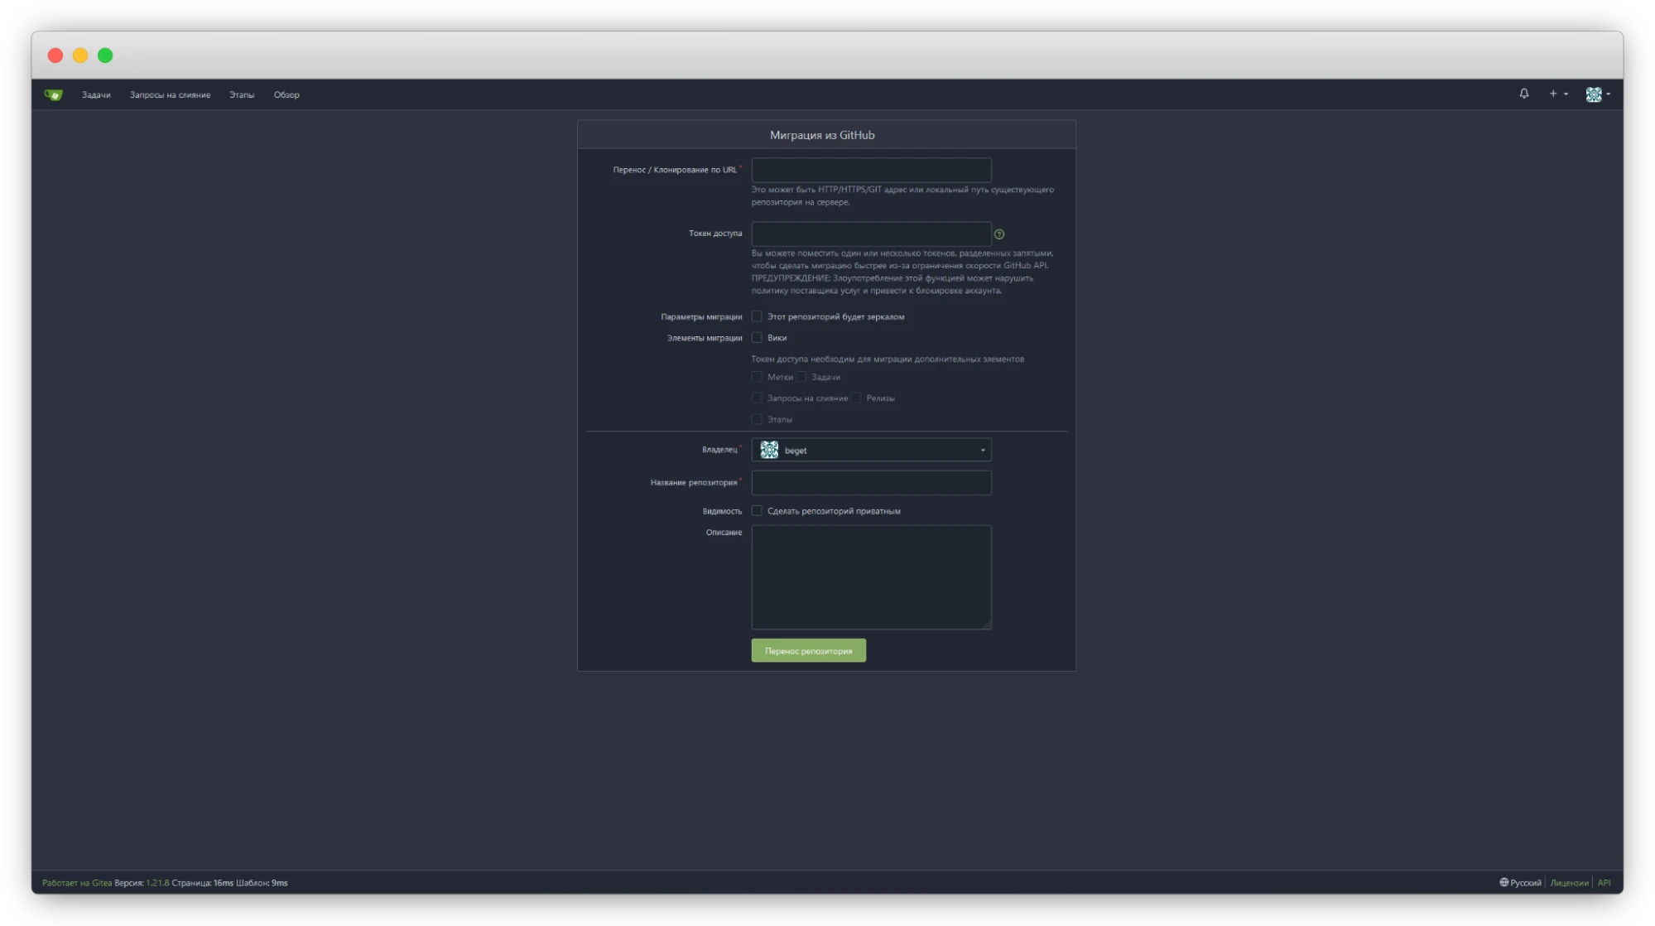Open the 'Владелец' owner dropdown
The image size is (1655, 926).
pyautogui.click(x=871, y=450)
